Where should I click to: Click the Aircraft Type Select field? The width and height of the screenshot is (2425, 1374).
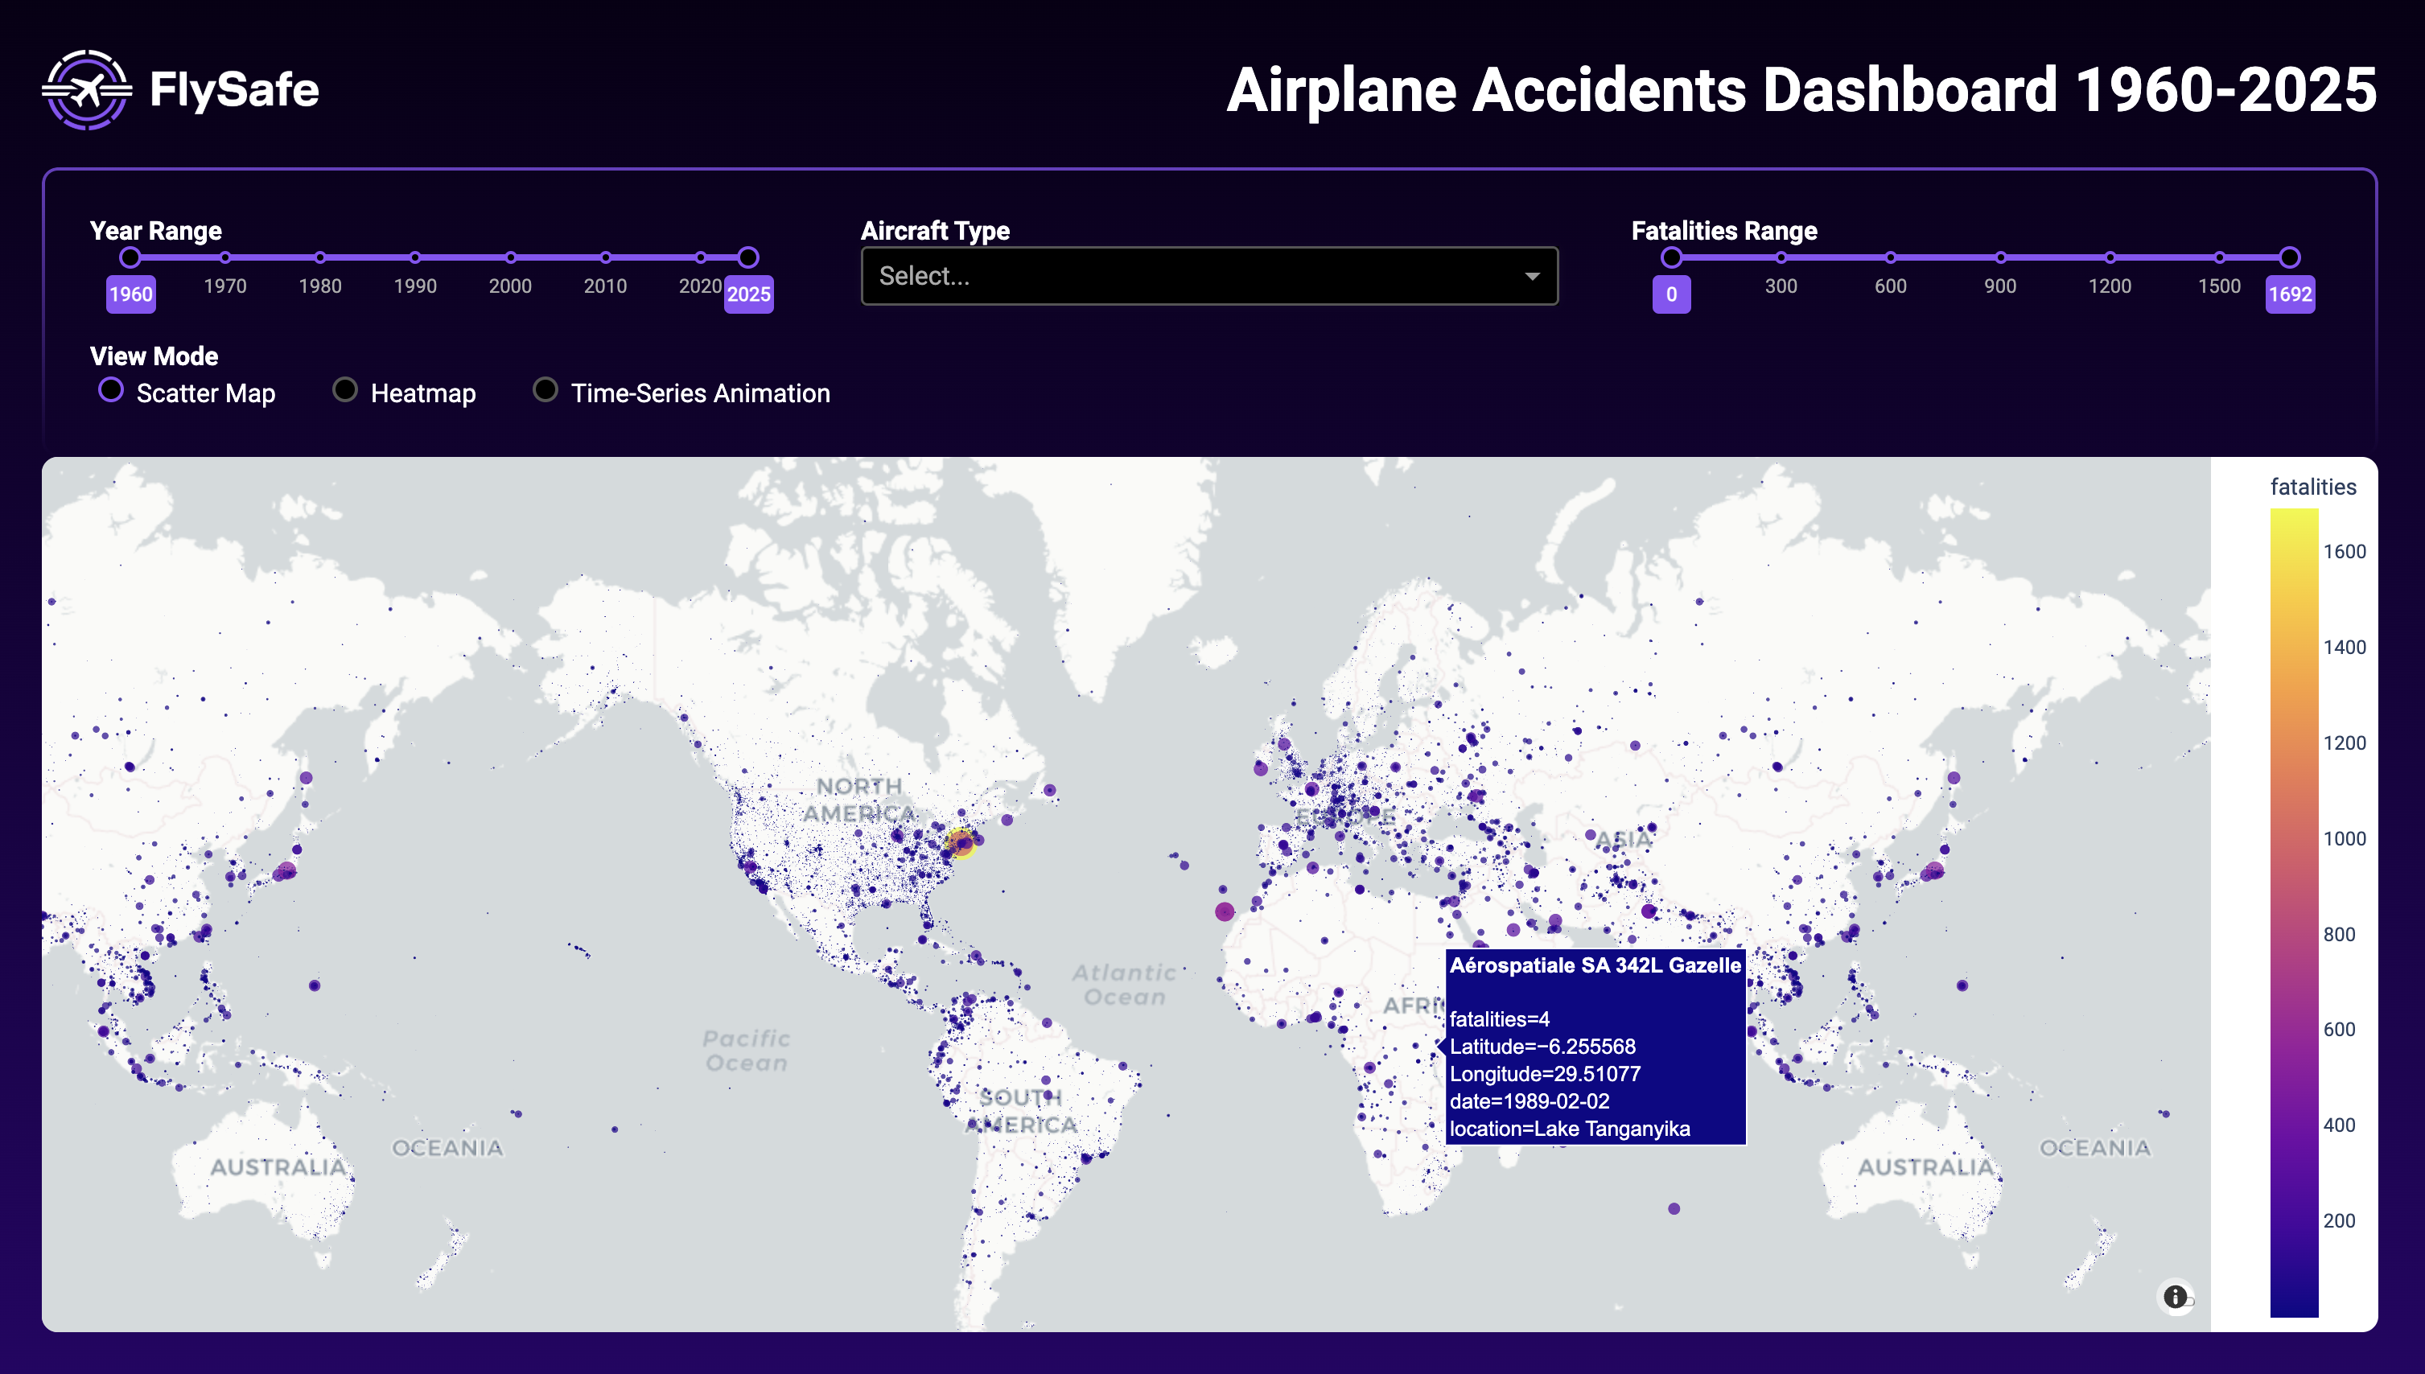[x=1180, y=277]
